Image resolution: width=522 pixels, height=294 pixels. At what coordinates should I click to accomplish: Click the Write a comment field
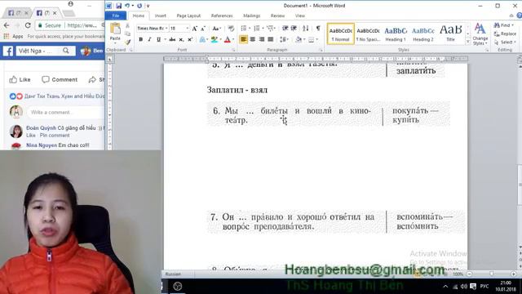point(65,113)
